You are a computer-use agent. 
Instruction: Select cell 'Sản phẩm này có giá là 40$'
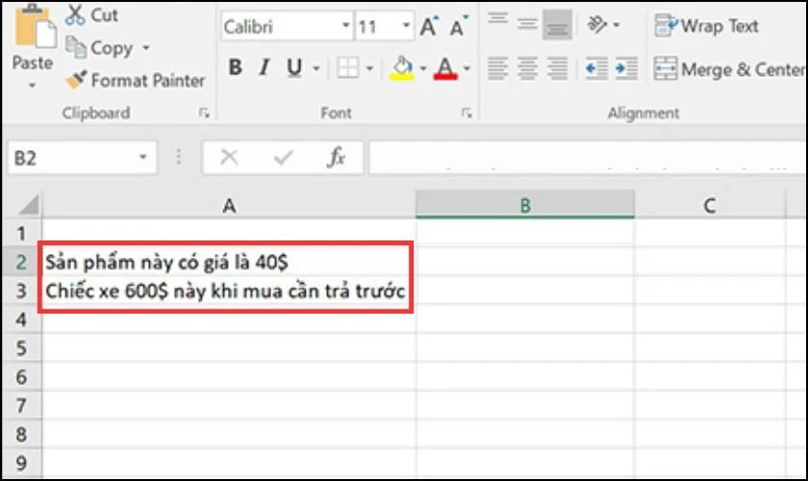click(x=228, y=263)
